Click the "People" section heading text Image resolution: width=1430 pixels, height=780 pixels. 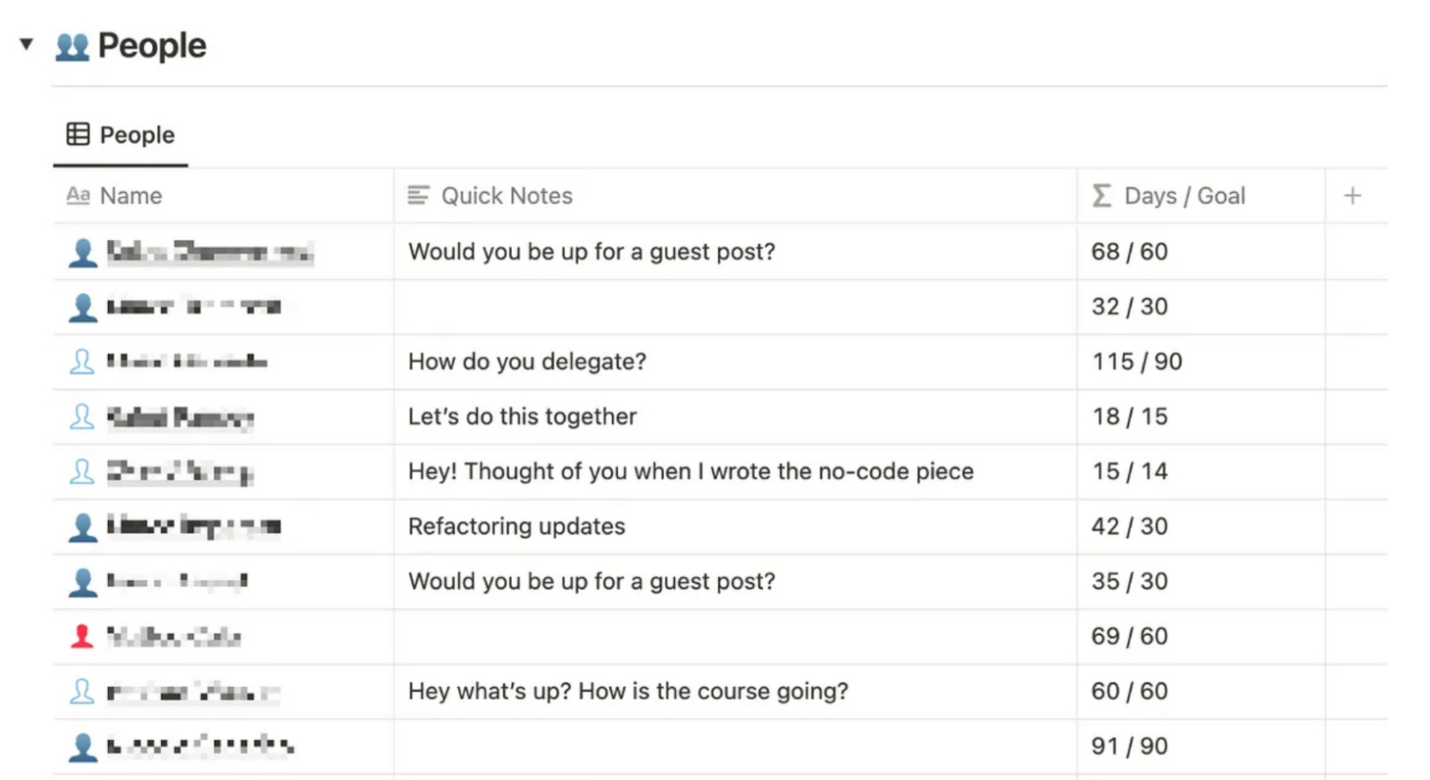point(152,46)
